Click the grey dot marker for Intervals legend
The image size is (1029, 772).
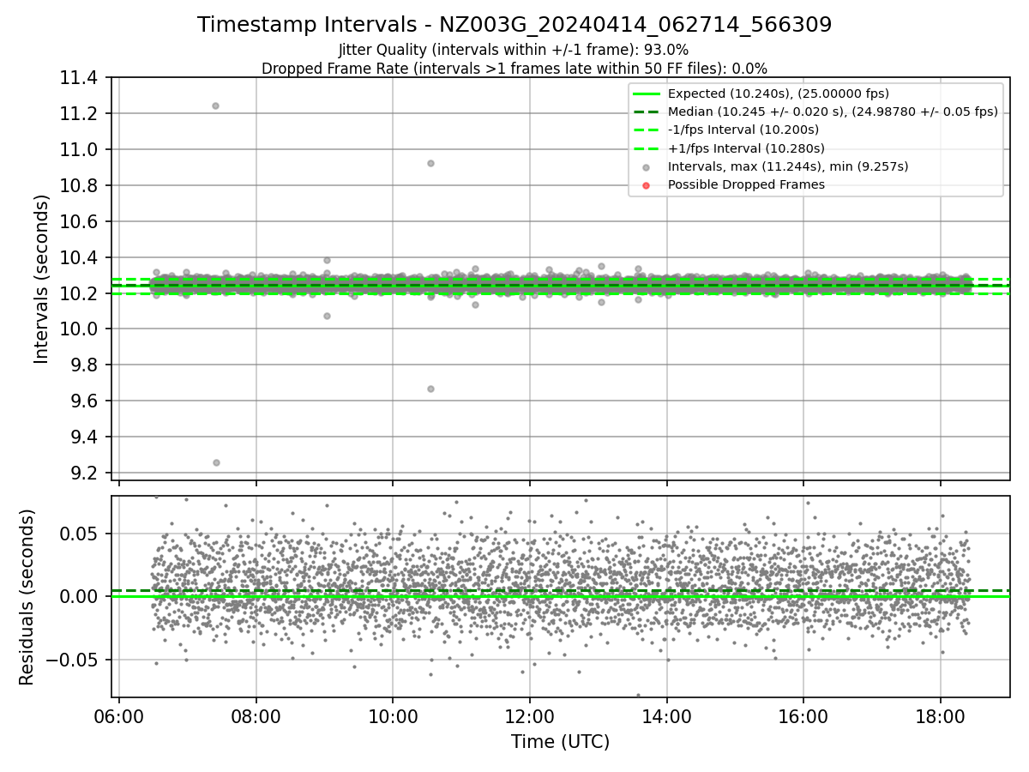click(x=647, y=167)
